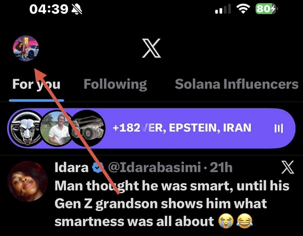
Task: Tap the X logo at top center
Action: [151, 48]
